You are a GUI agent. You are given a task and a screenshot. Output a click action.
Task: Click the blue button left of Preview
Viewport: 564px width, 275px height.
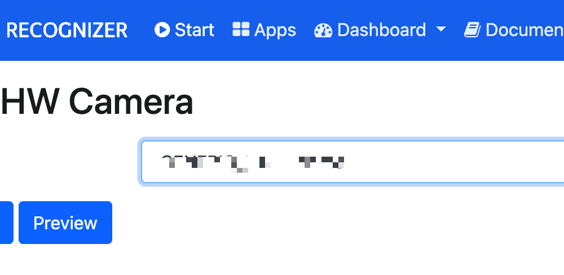[6, 223]
